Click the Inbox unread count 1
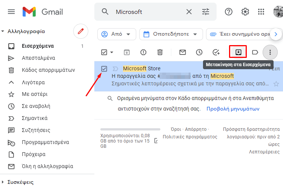283x188 pixels. click(82, 46)
